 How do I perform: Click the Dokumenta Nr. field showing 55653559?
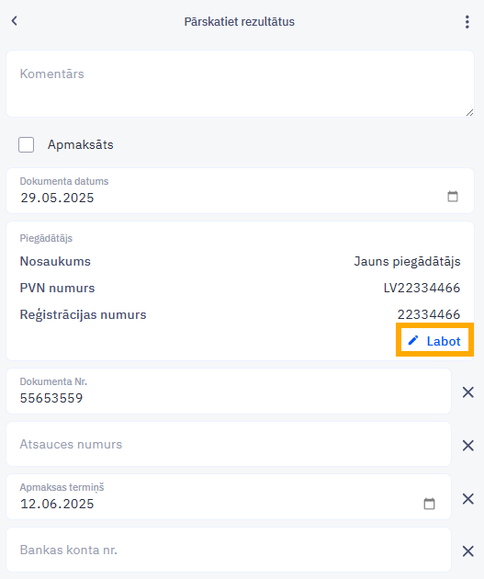click(229, 391)
